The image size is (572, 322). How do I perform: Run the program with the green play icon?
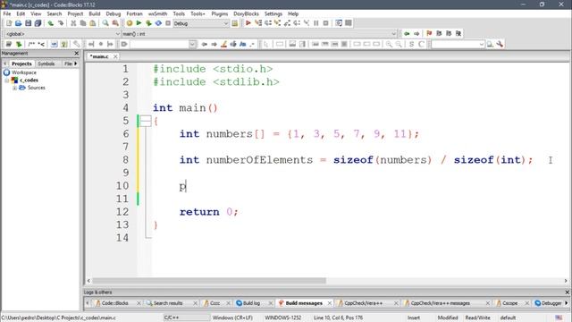139,23
